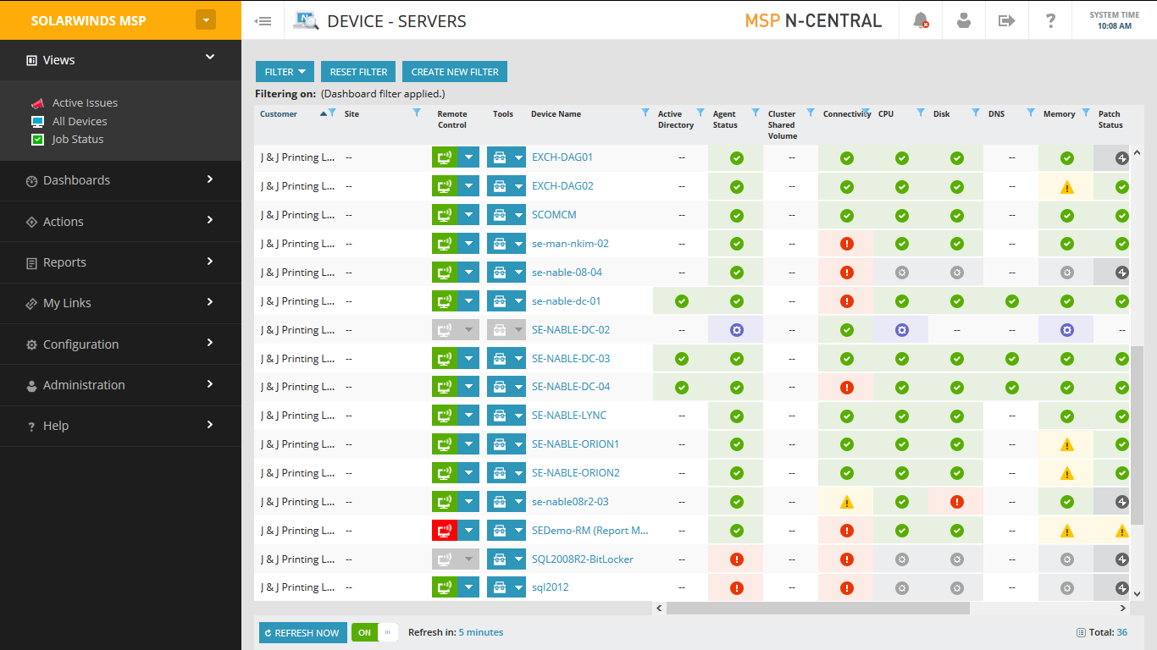Click the logout icon in the top bar

[x=1006, y=20]
